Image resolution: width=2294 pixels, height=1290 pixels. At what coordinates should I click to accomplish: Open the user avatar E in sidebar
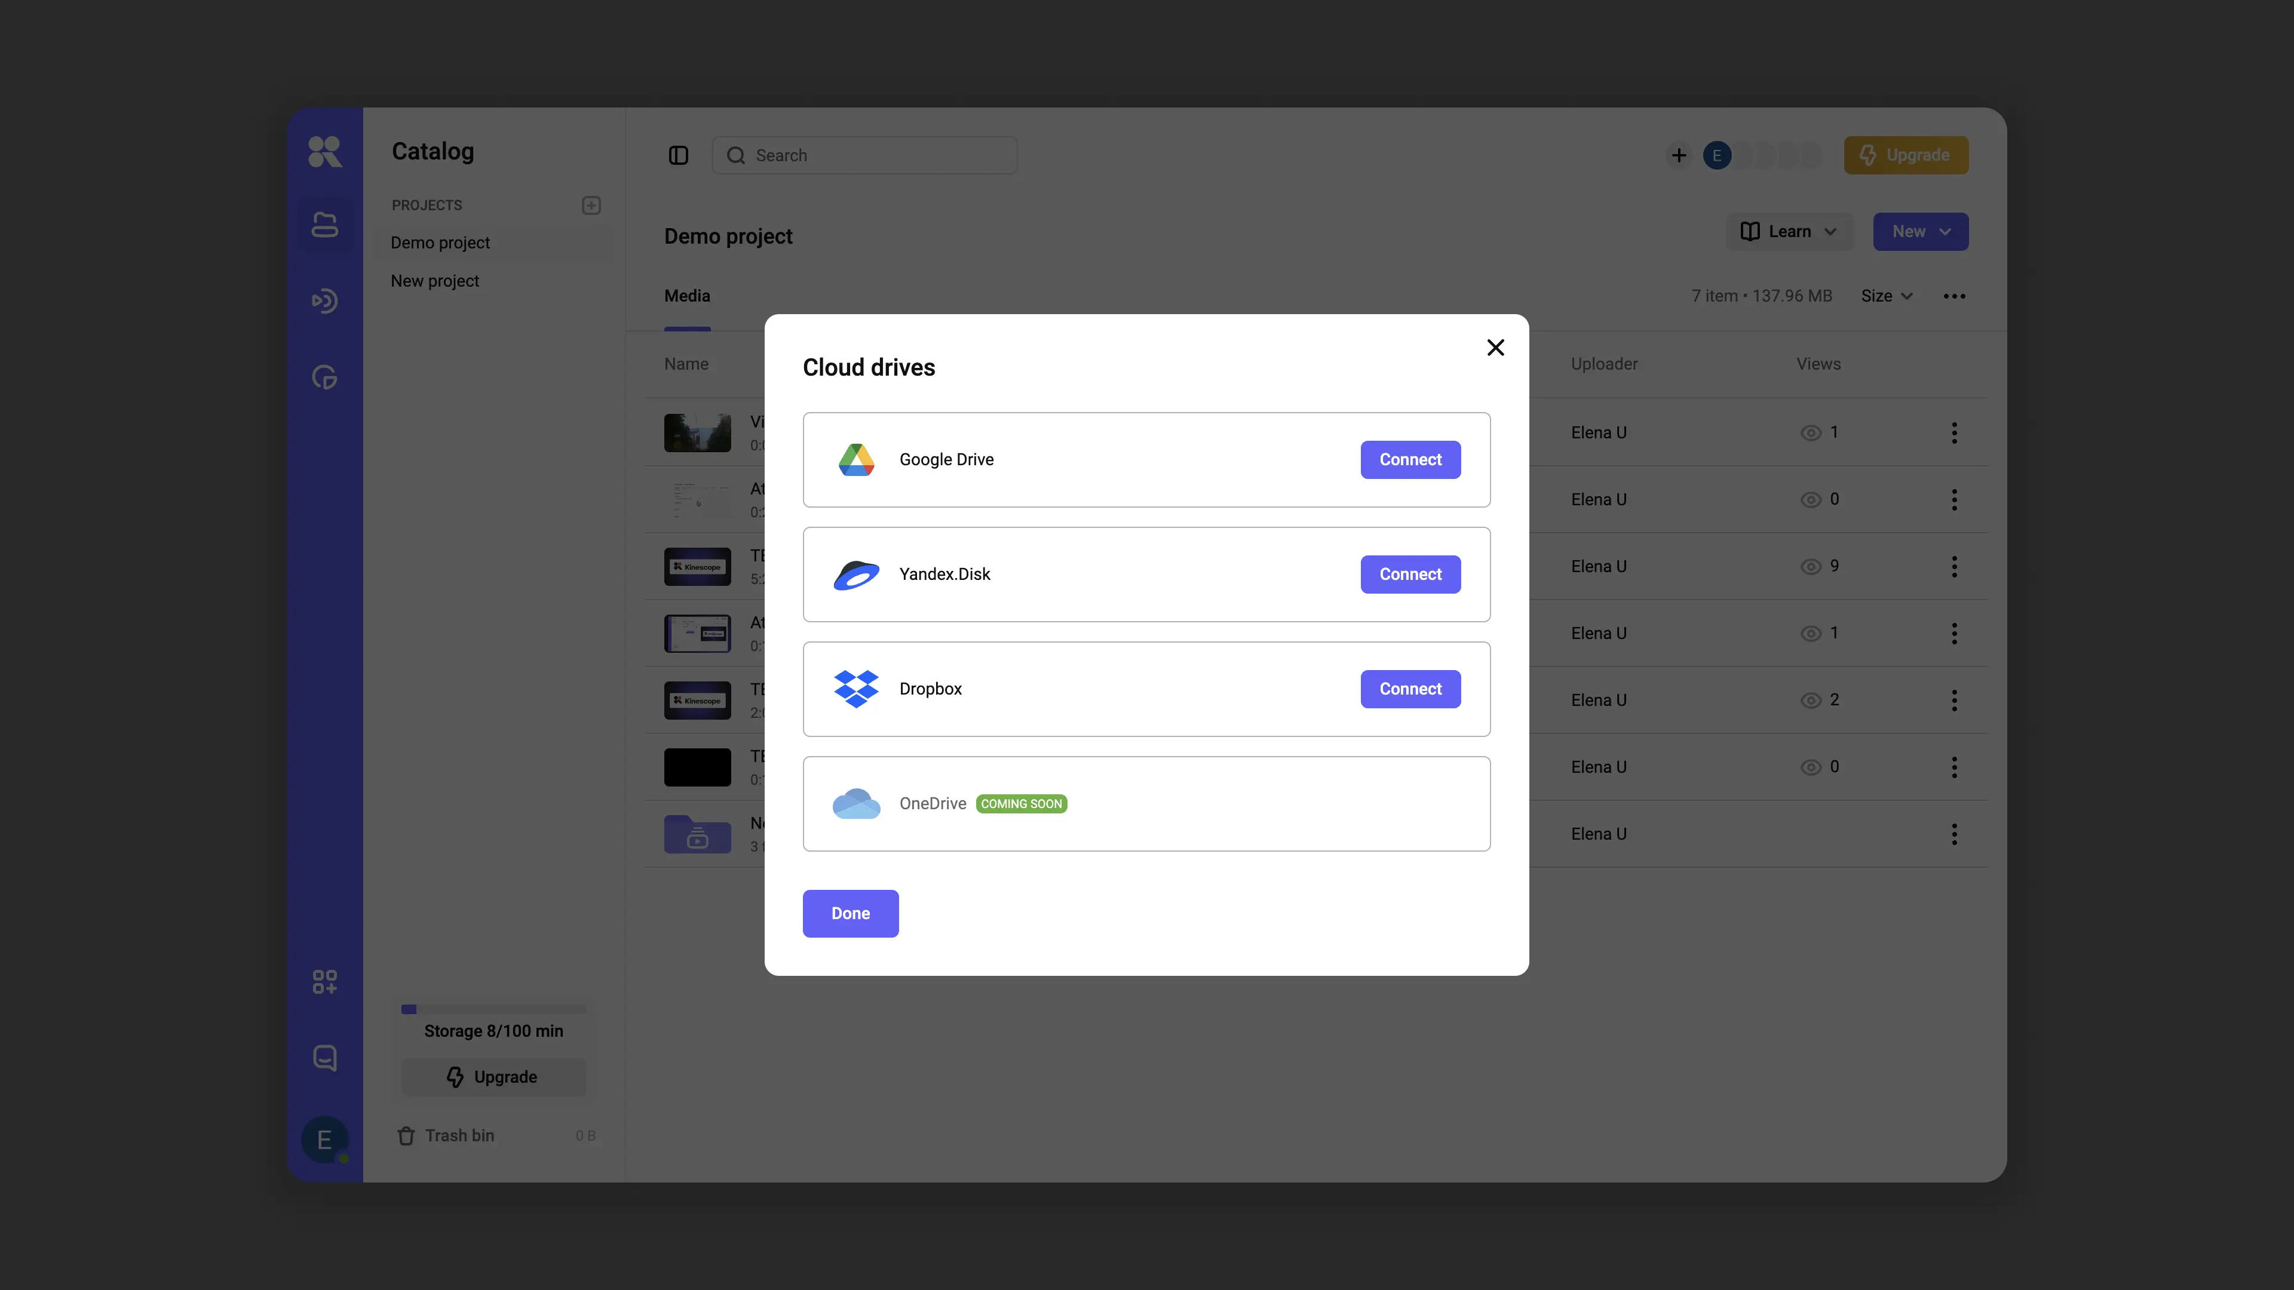point(324,1139)
